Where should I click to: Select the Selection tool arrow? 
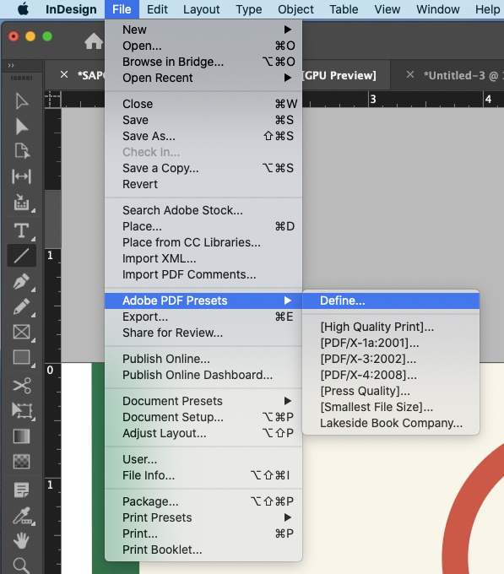[x=22, y=101]
